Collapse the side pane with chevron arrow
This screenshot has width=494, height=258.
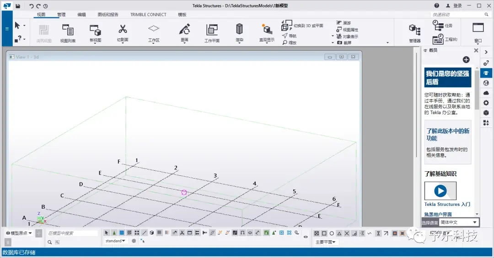(486, 52)
